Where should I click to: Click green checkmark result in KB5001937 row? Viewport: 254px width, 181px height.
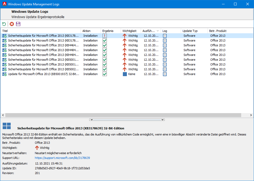coord(105,74)
